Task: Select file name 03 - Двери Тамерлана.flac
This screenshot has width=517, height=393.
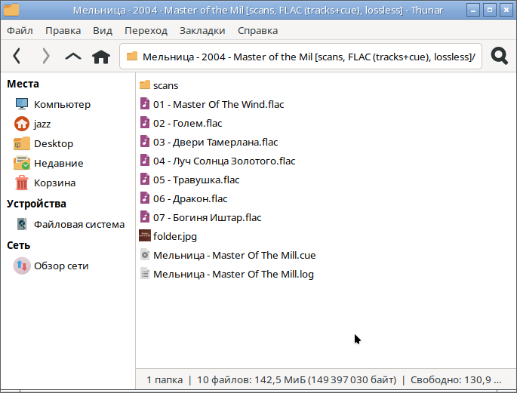Action: (x=215, y=142)
